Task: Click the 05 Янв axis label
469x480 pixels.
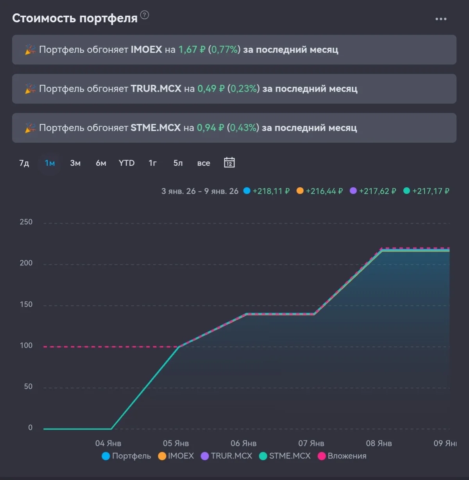Action: pos(176,443)
